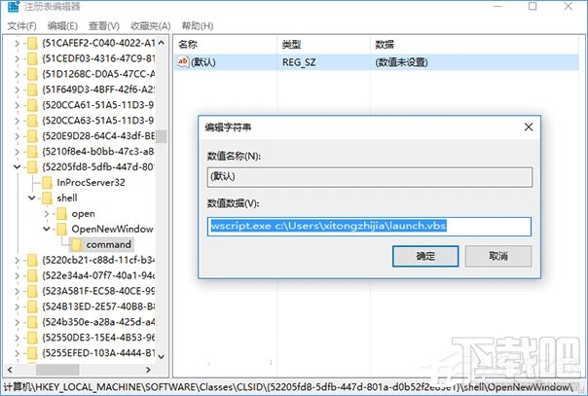Click folder icon of {52205fd8-5dfb-447d key

tap(33, 167)
